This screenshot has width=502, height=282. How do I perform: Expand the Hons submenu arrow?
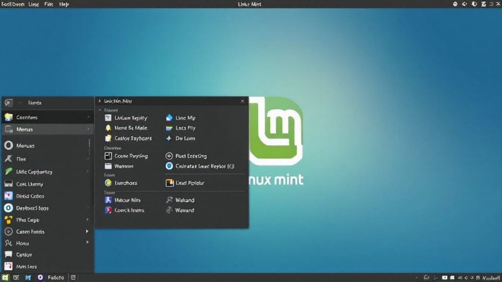87,243
